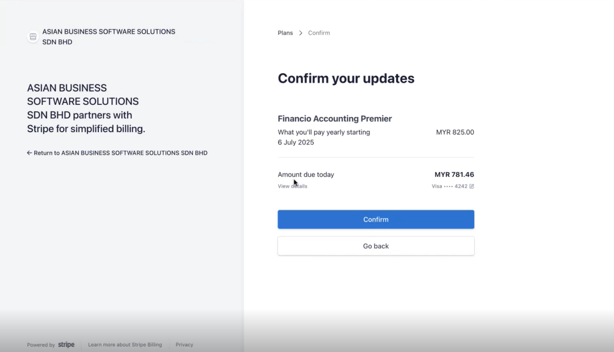This screenshot has width=614, height=352.
Task: Open Learn more about Stripe Billing
Action: 125,345
